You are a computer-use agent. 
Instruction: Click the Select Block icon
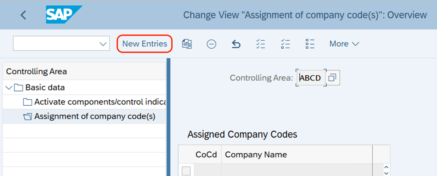pos(285,43)
